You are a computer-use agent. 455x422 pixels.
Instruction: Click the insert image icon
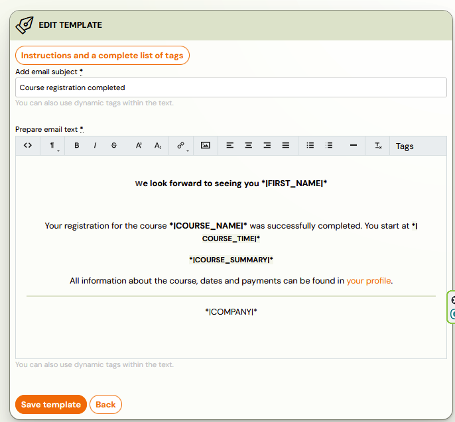(x=206, y=146)
